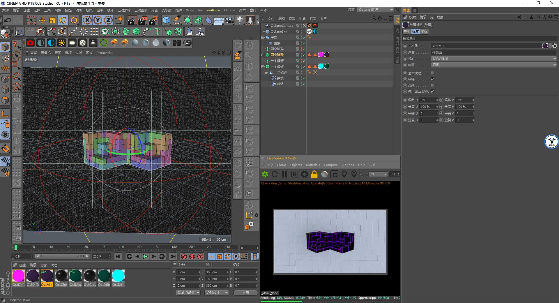The image size is (559, 303).
Task: Open the Materials menu in Live Viewer
Action: [313, 165]
